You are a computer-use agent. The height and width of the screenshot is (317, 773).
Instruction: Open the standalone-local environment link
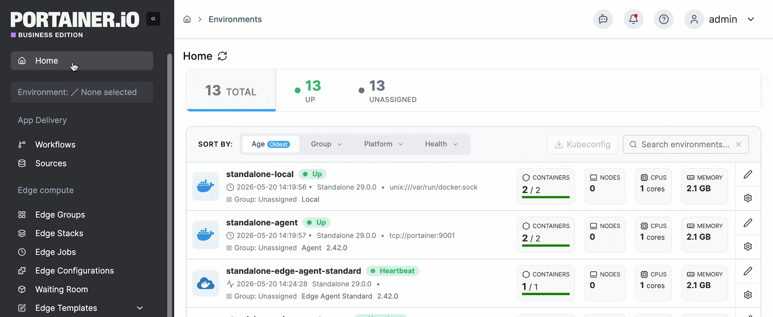260,174
